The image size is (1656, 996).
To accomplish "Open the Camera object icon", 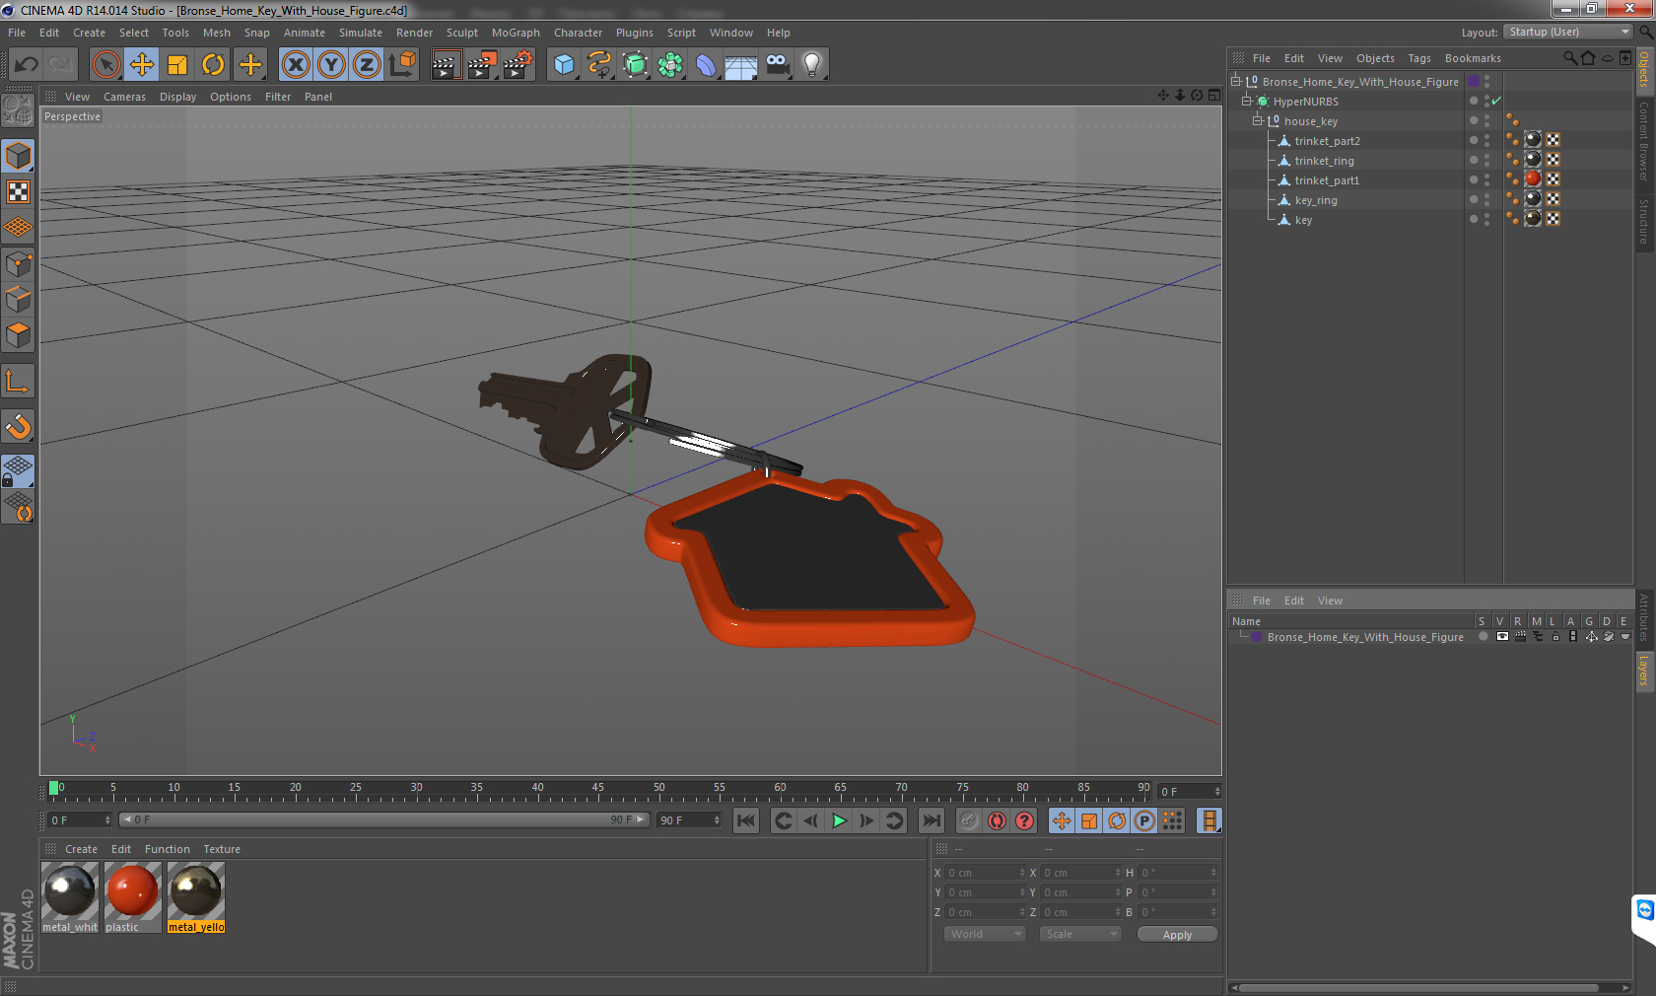I will coord(777,65).
